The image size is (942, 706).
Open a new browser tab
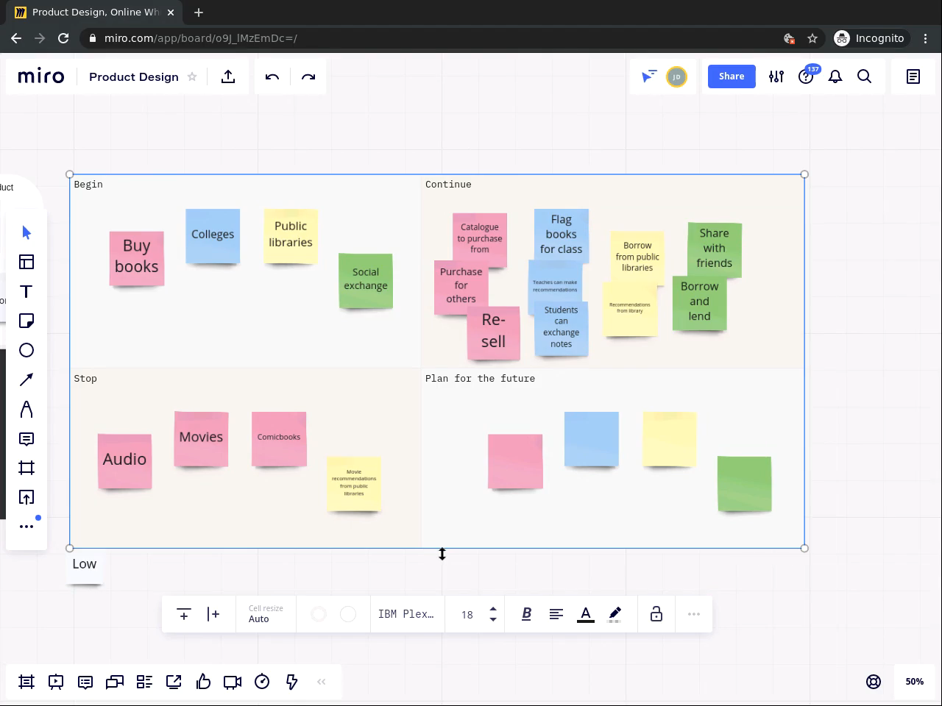tap(199, 13)
